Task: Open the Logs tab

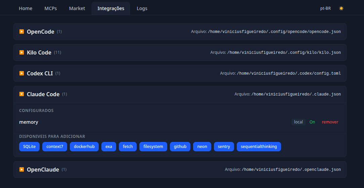Action: (x=142, y=9)
